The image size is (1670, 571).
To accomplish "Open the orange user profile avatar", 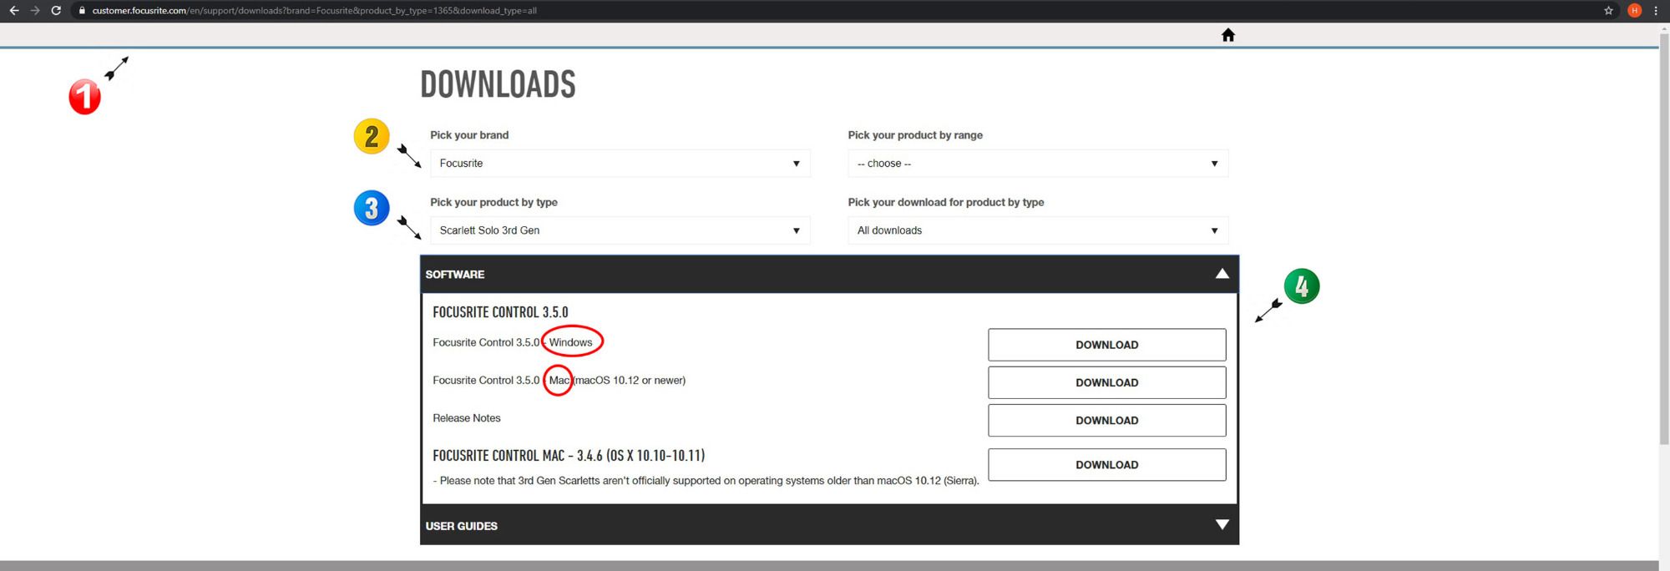I will (x=1634, y=11).
